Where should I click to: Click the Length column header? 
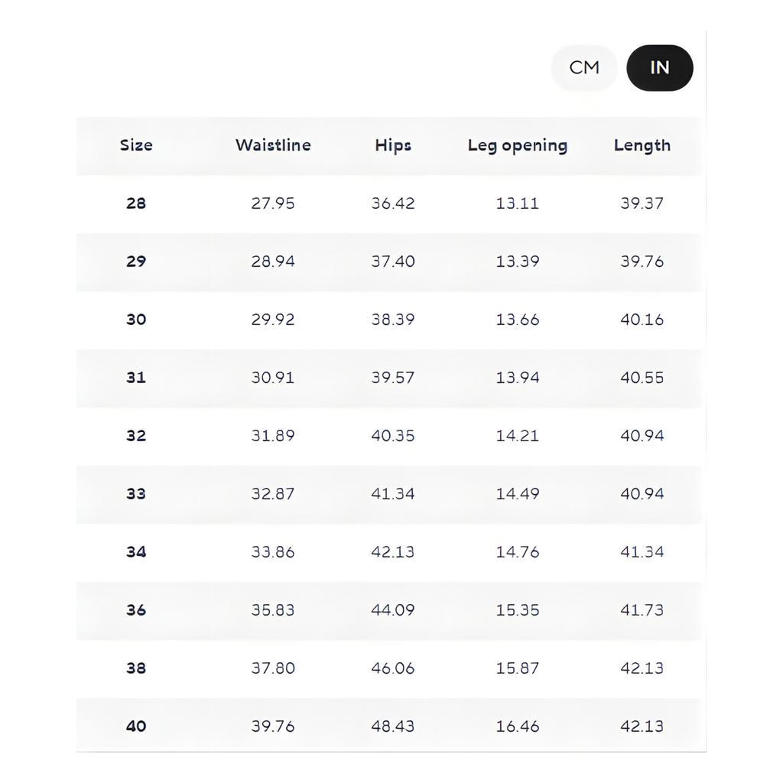click(x=642, y=145)
